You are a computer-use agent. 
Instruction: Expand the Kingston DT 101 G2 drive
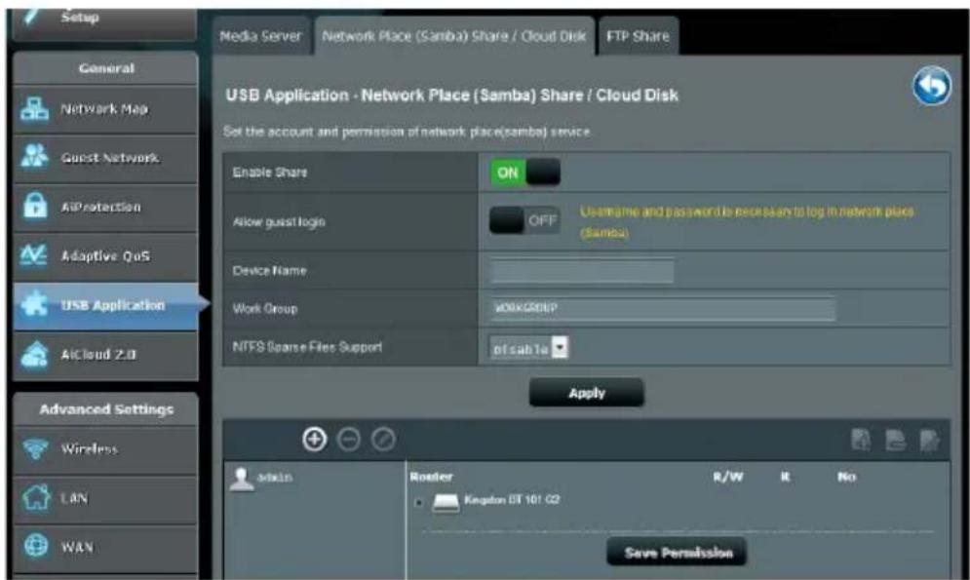(419, 502)
